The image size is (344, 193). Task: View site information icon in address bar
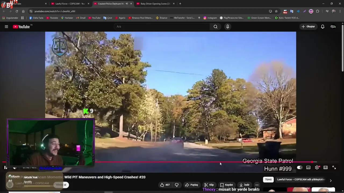31,11
